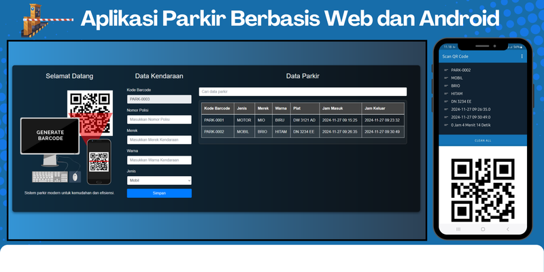Click plate DN 3234 EE table cell

pos(305,132)
